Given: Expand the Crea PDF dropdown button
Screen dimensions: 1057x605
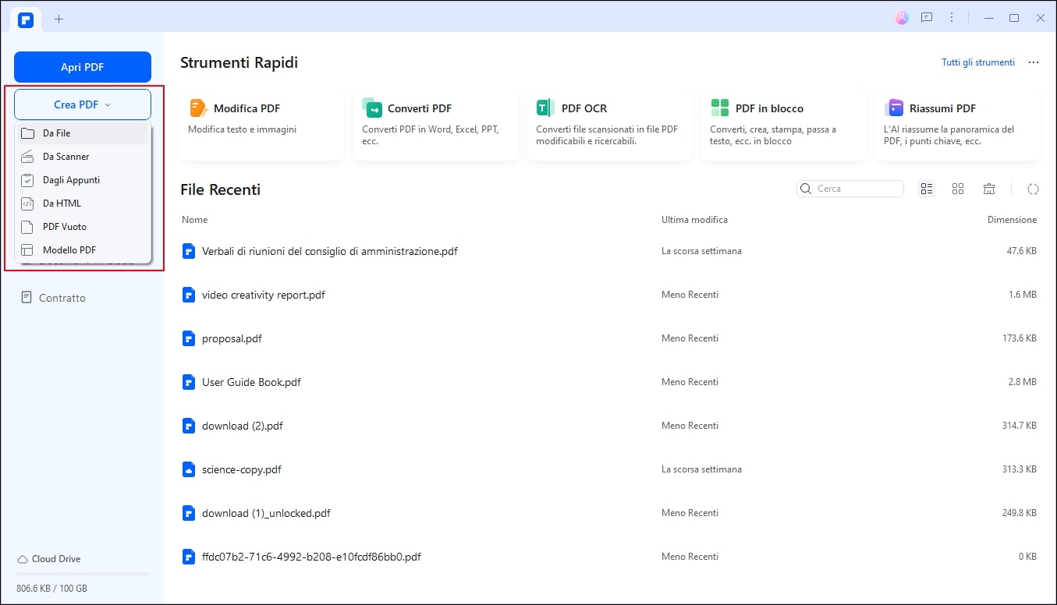Looking at the screenshot, I should point(83,104).
